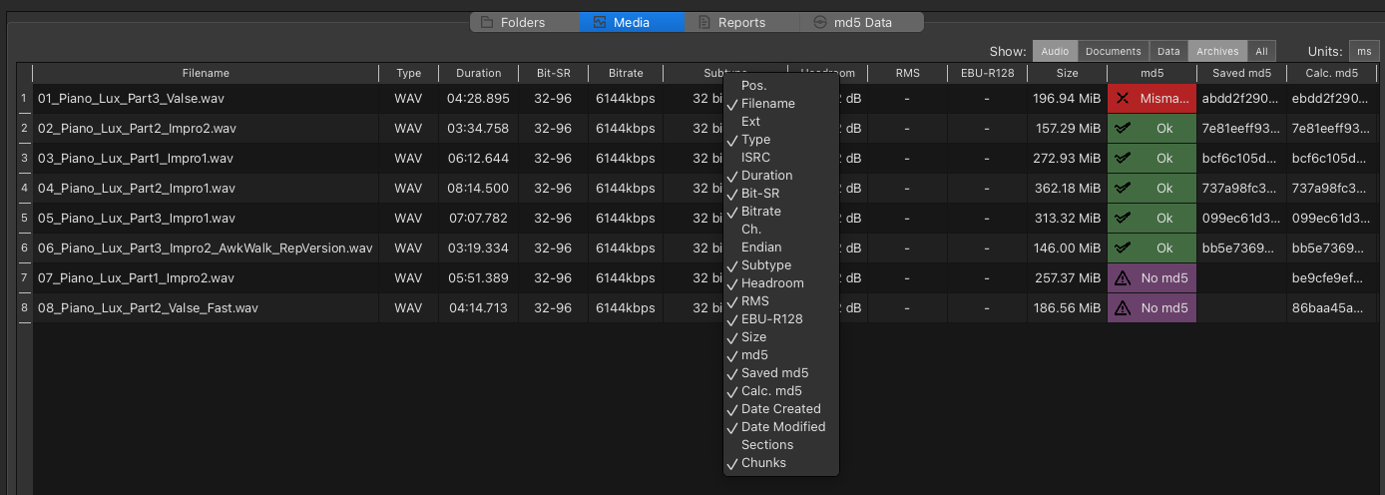Image resolution: width=1385 pixels, height=495 pixels.
Task: Click the mismatch X icon in row 1
Action: click(1123, 99)
